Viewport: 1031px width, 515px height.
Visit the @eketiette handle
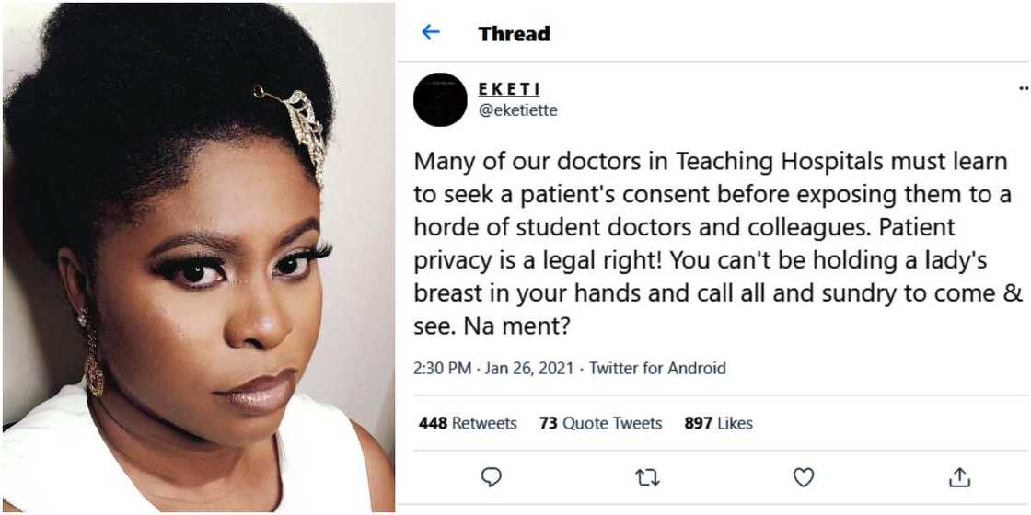pos(517,110)
